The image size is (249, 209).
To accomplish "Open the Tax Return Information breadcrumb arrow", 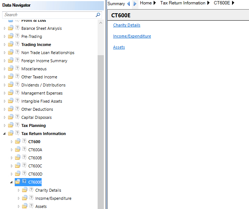I will click(208, 3).
